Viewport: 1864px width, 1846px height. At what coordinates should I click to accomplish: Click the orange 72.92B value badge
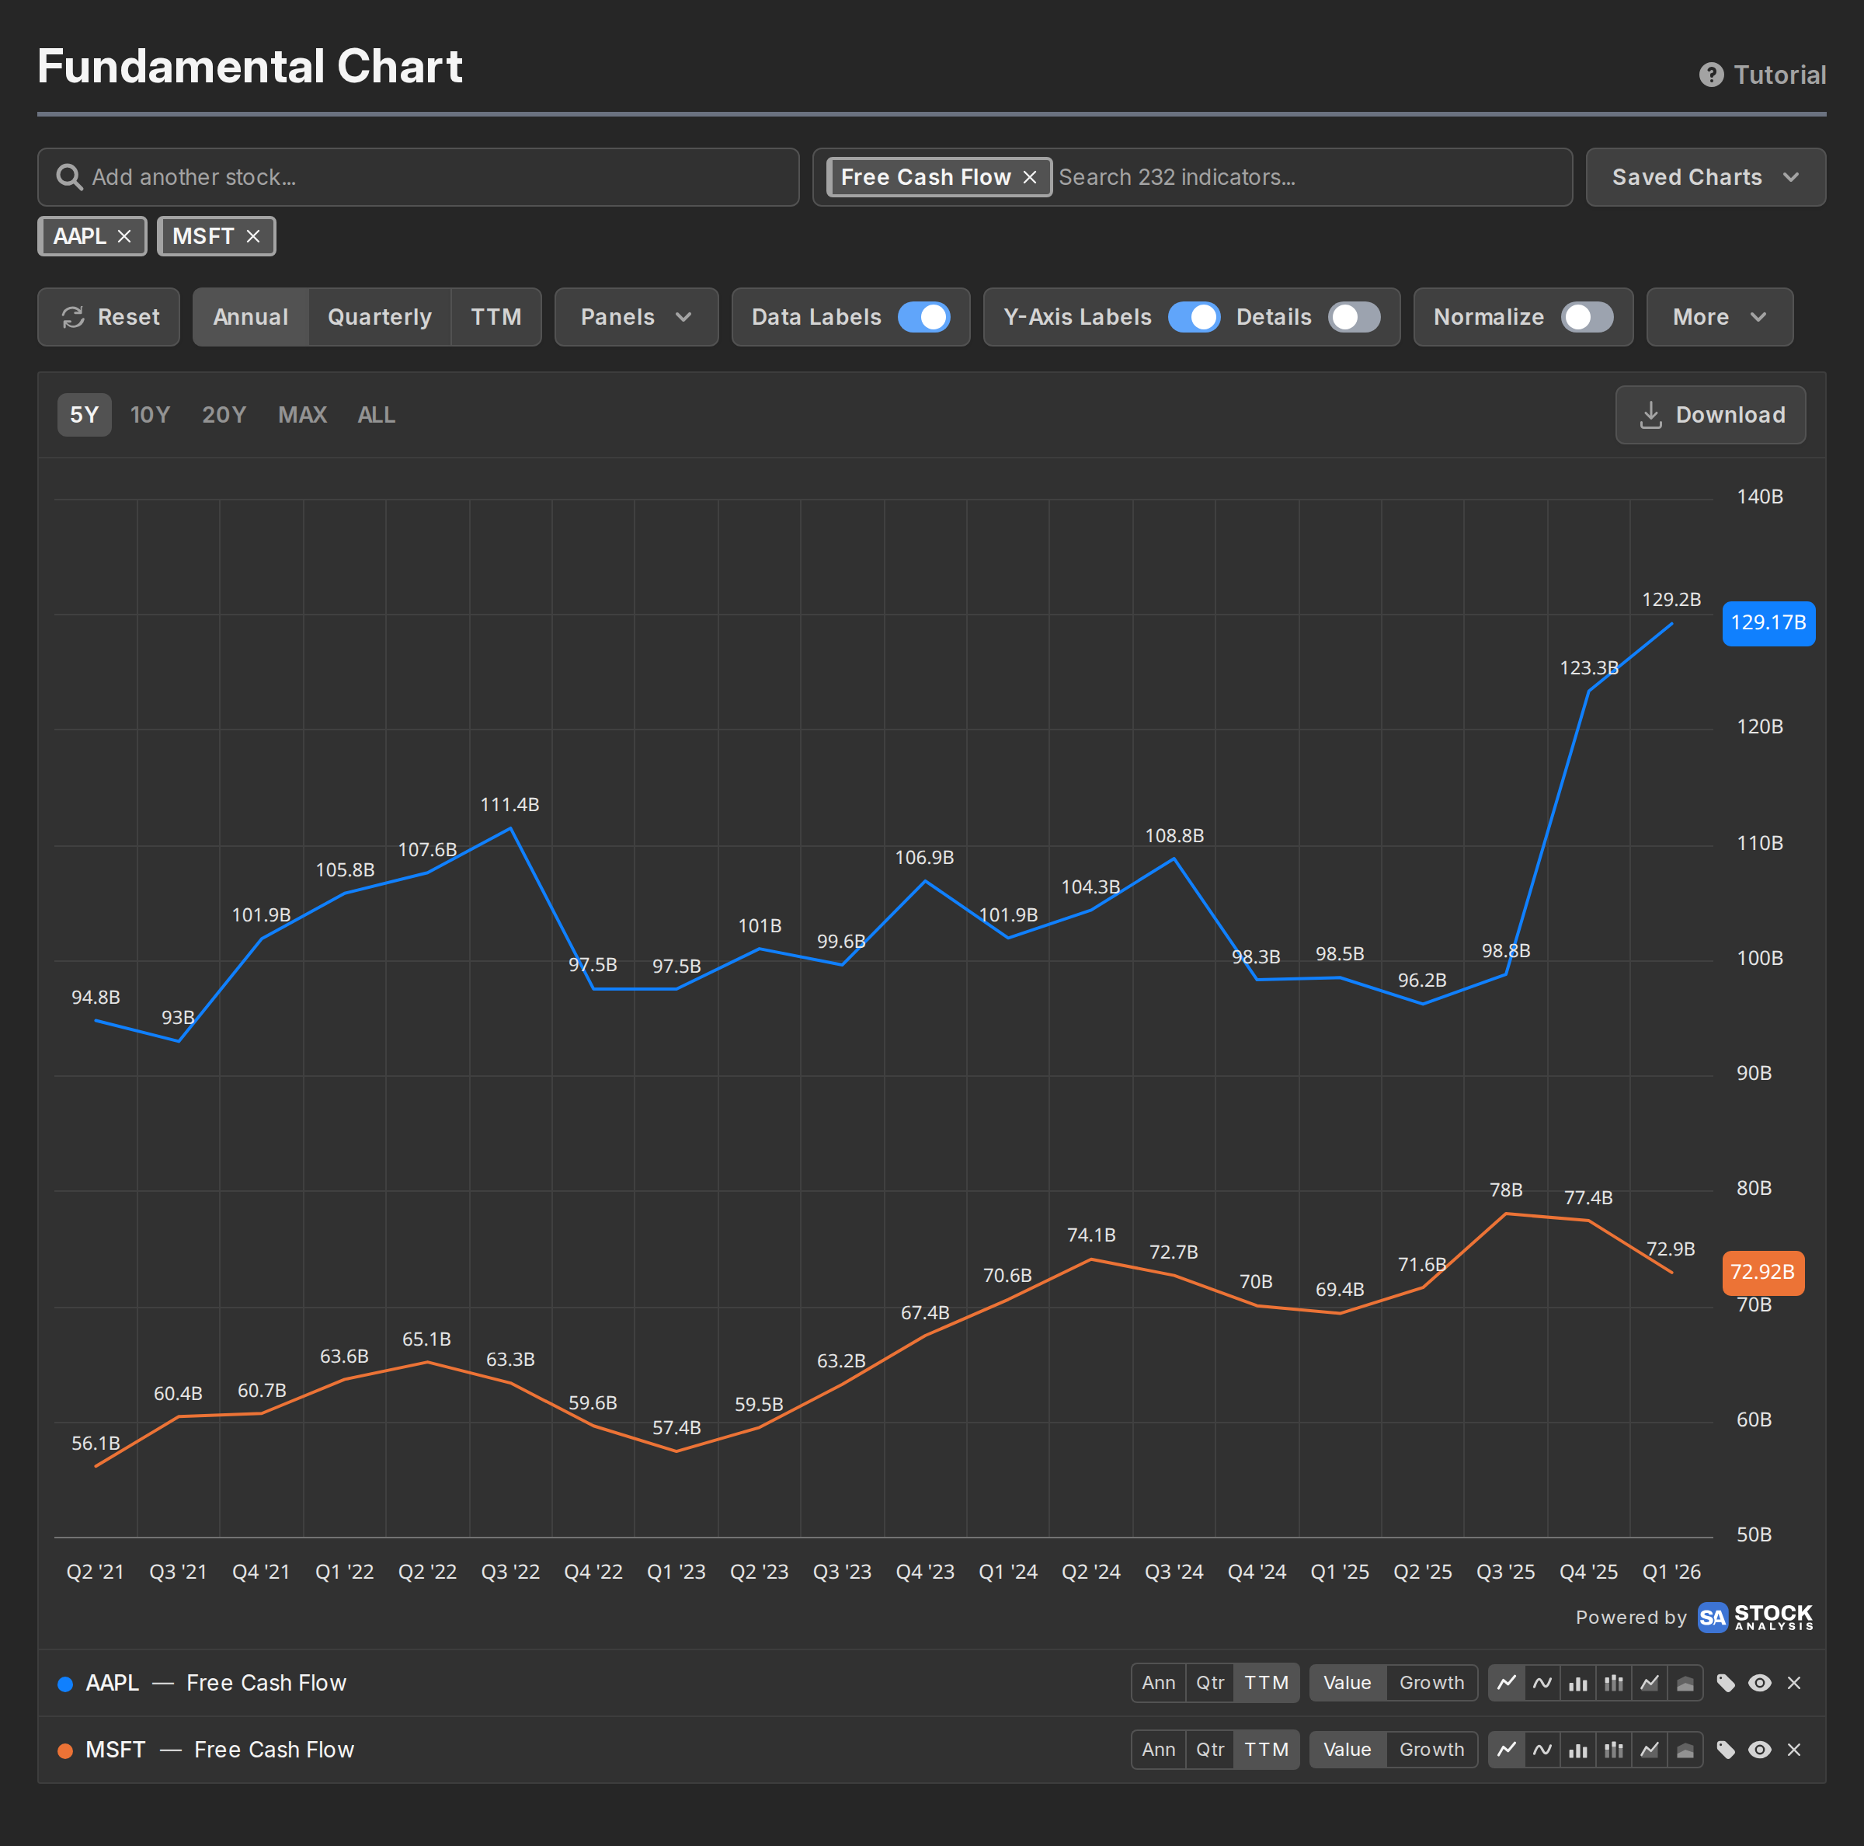pos(1763,1272)
